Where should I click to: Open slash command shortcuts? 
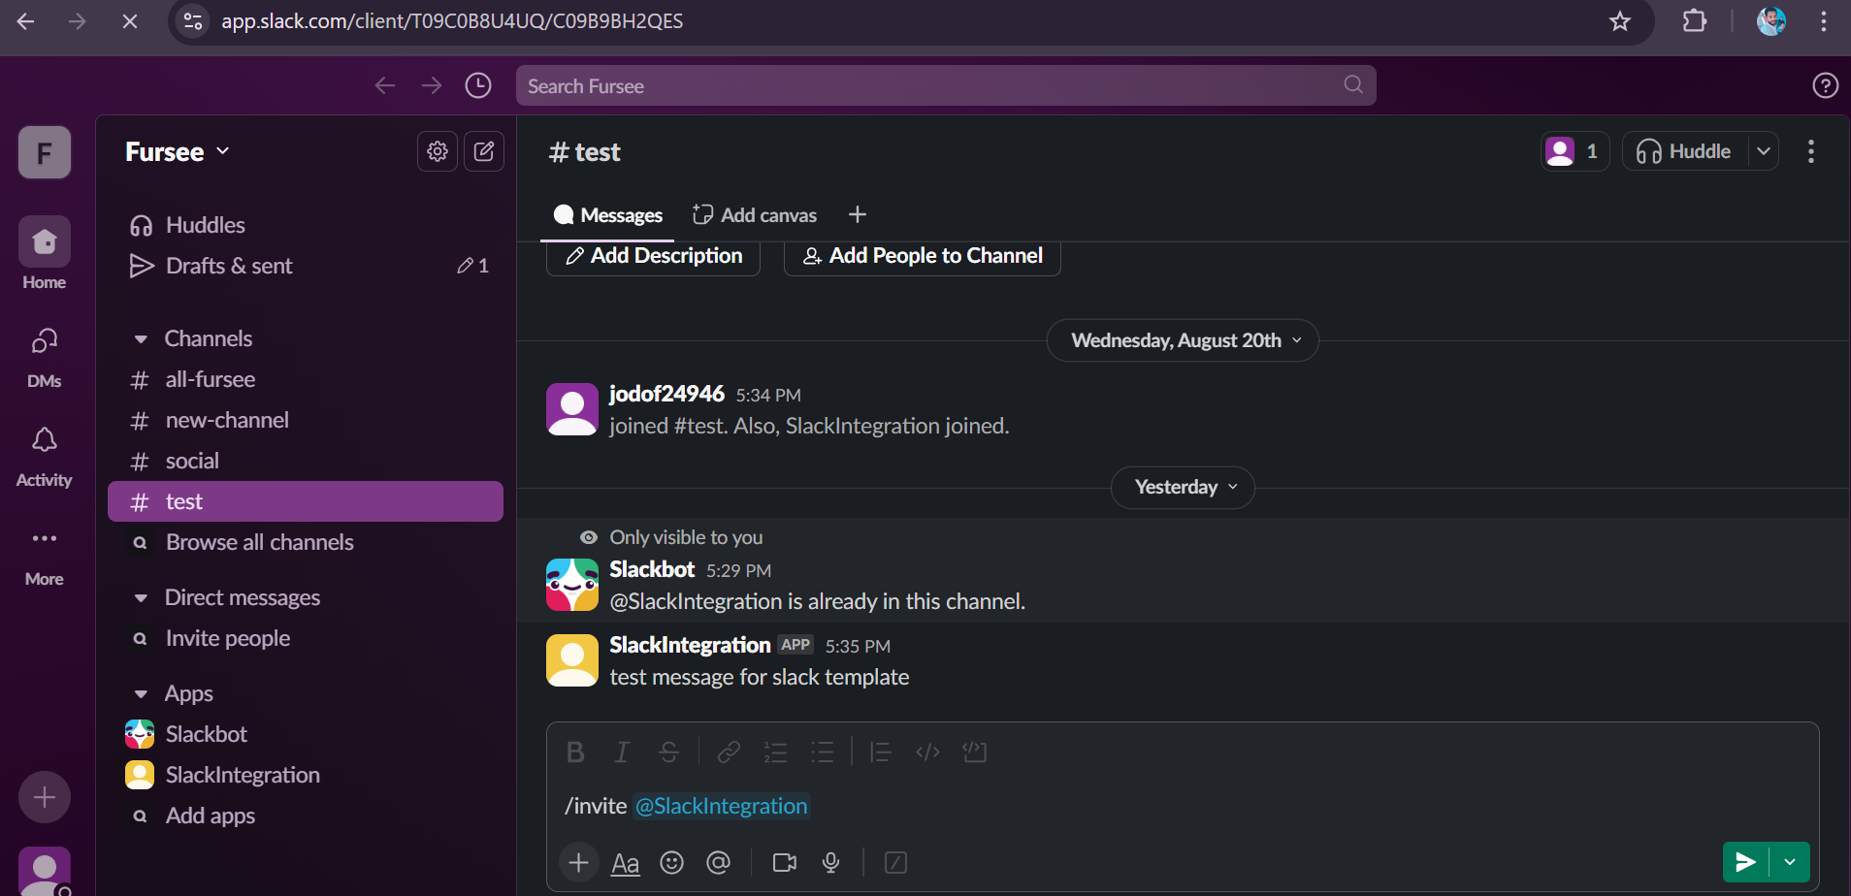(x=895, y=862)
